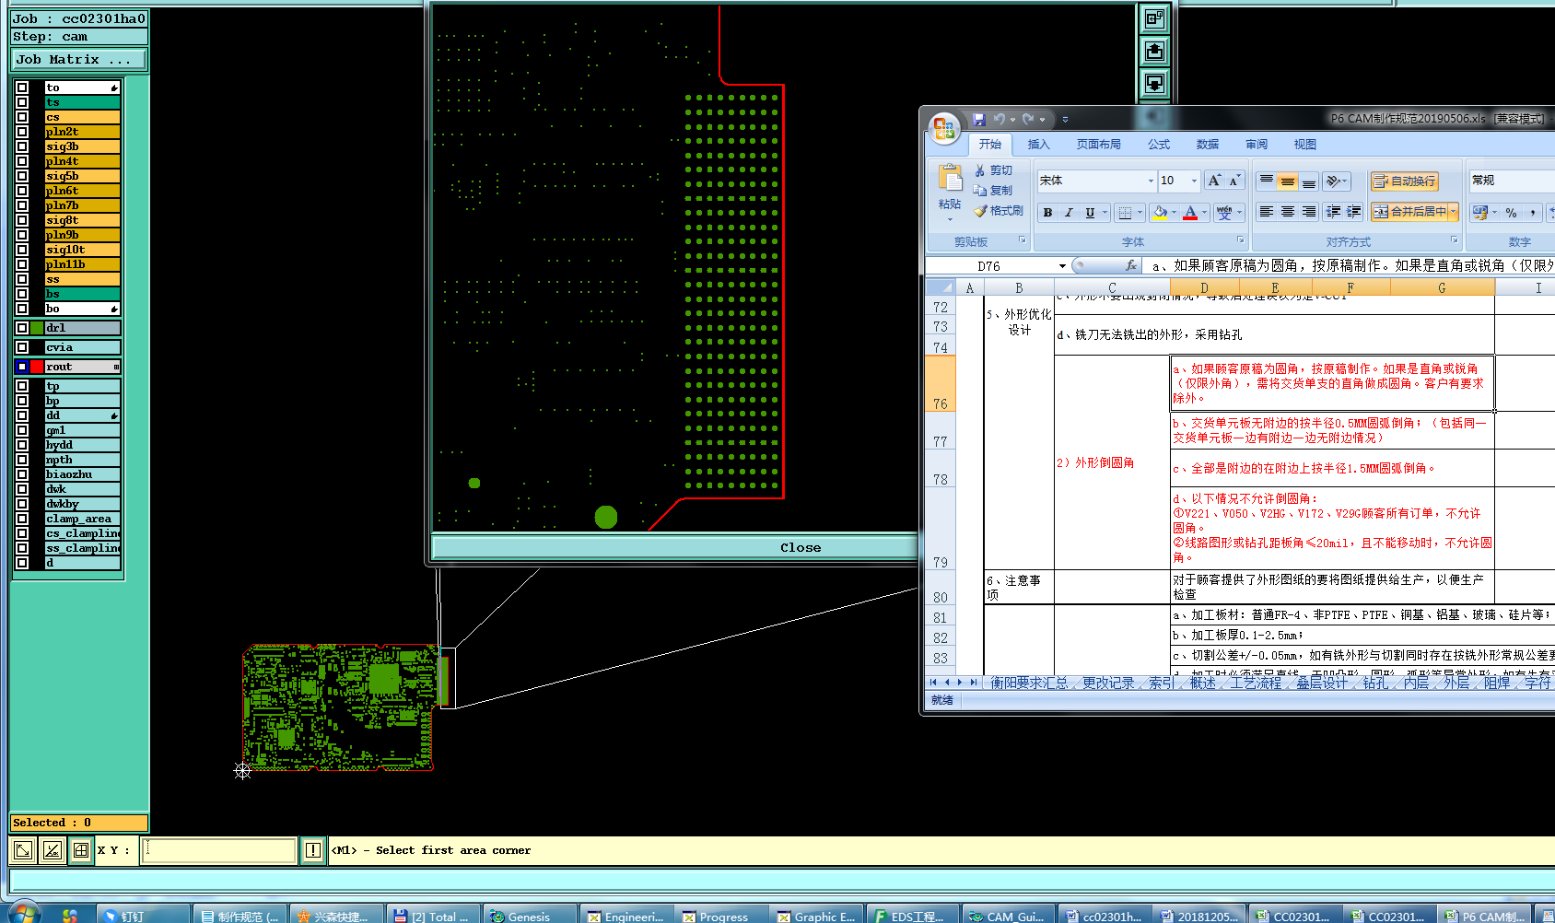The height and width of the screenshot is (923, 1555).
Task: Click the X Y coordinate input field
Action: tap(218, 850)
